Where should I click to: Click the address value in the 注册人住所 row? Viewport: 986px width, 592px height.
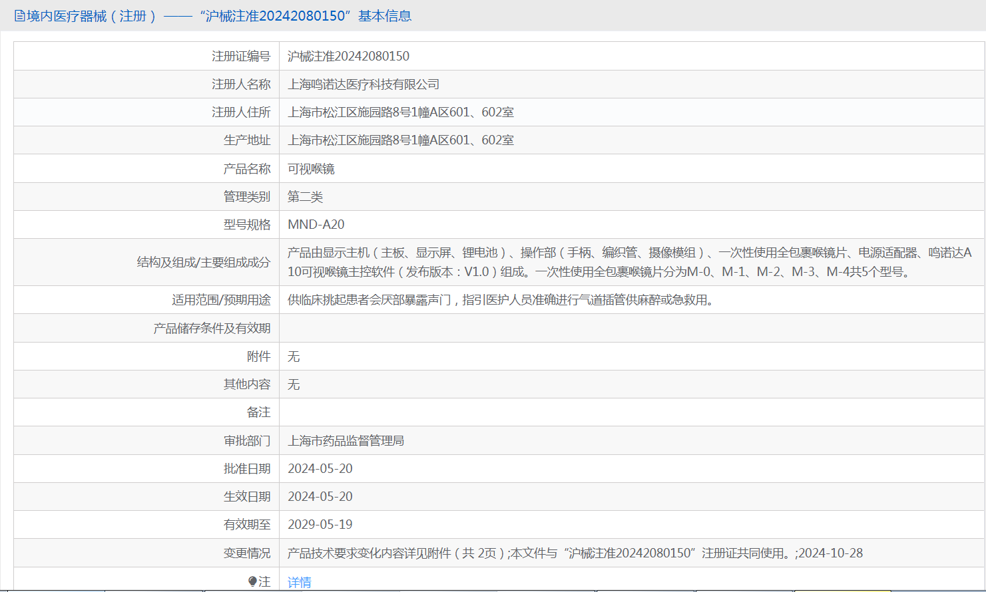point(401,112)
